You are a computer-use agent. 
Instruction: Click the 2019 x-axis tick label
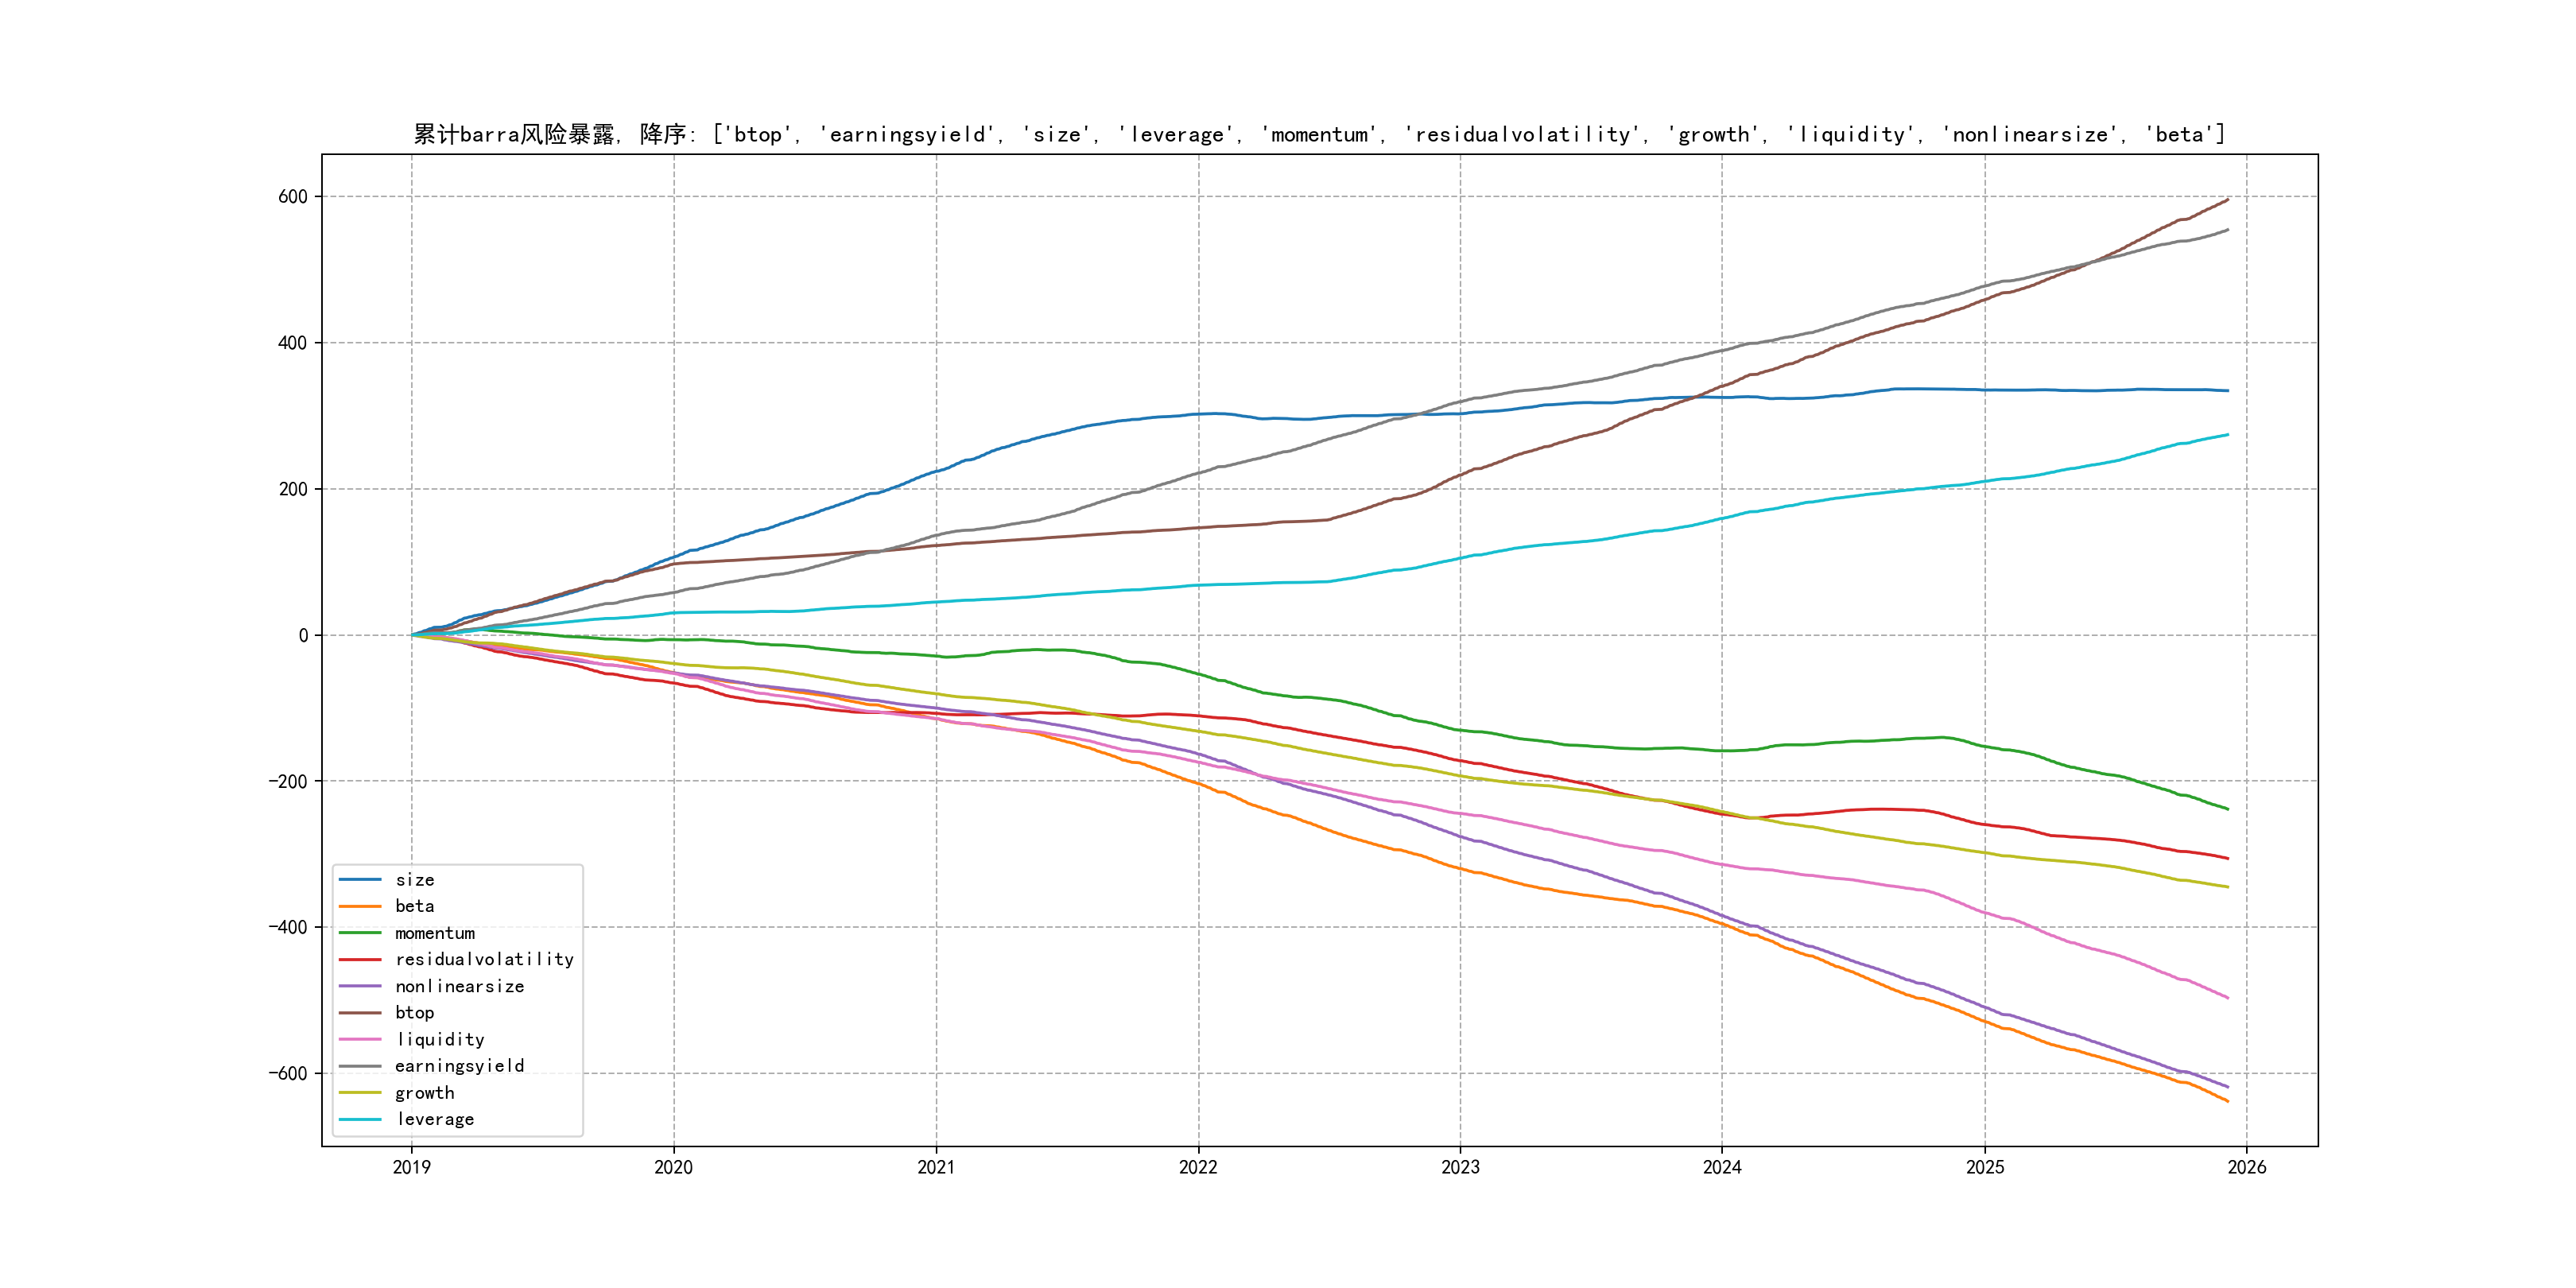(x=411, y=1167)
